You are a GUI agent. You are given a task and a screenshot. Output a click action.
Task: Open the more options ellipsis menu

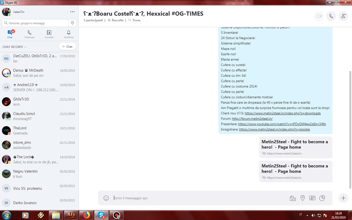(72, 12)
